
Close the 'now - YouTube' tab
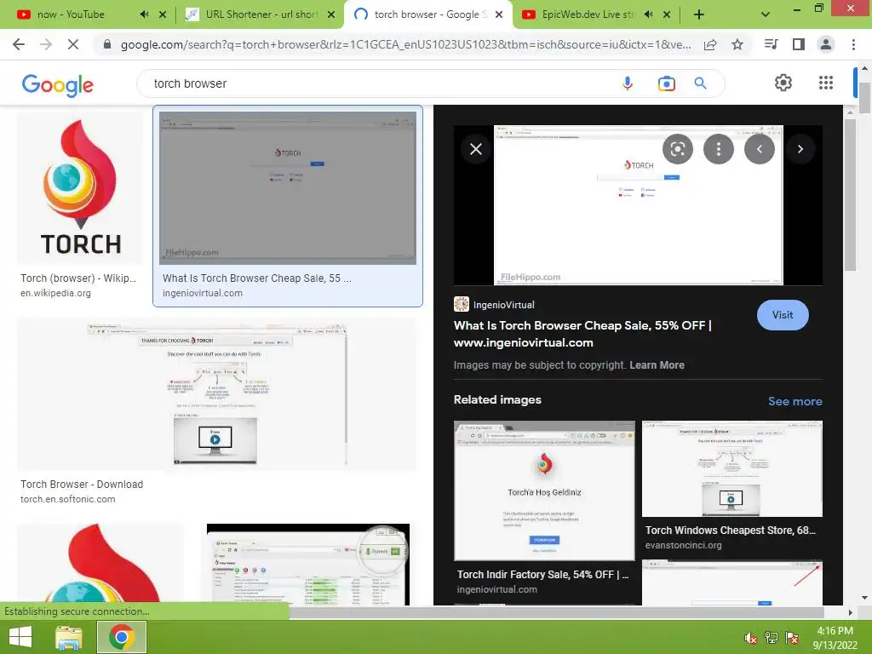[x=163, y=14]
